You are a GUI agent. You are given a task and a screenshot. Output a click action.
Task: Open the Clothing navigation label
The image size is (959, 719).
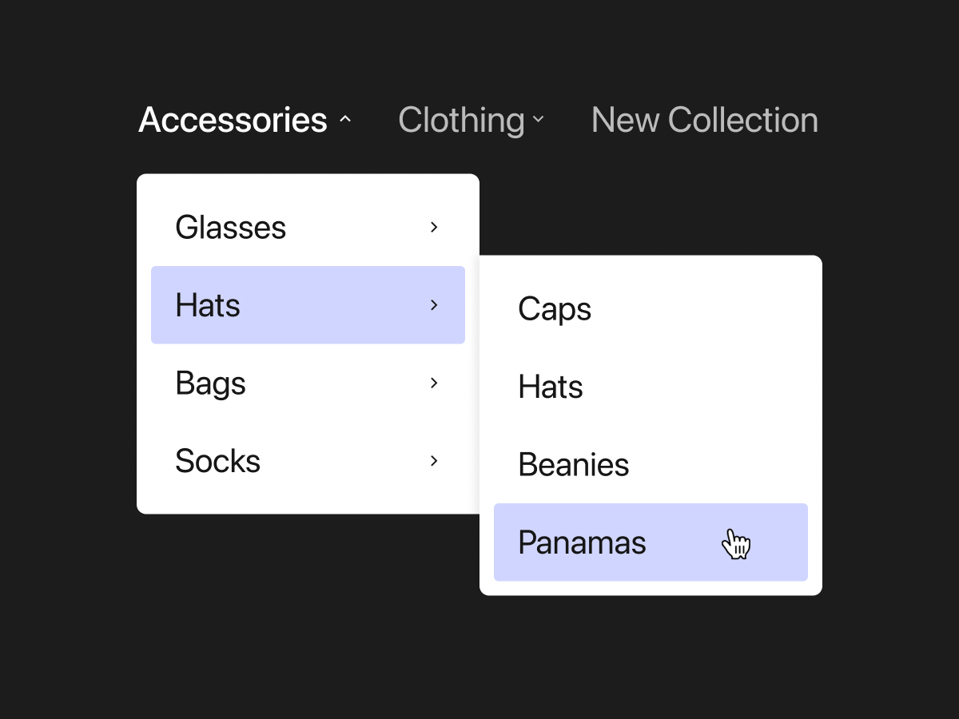[x=461, y=120]
